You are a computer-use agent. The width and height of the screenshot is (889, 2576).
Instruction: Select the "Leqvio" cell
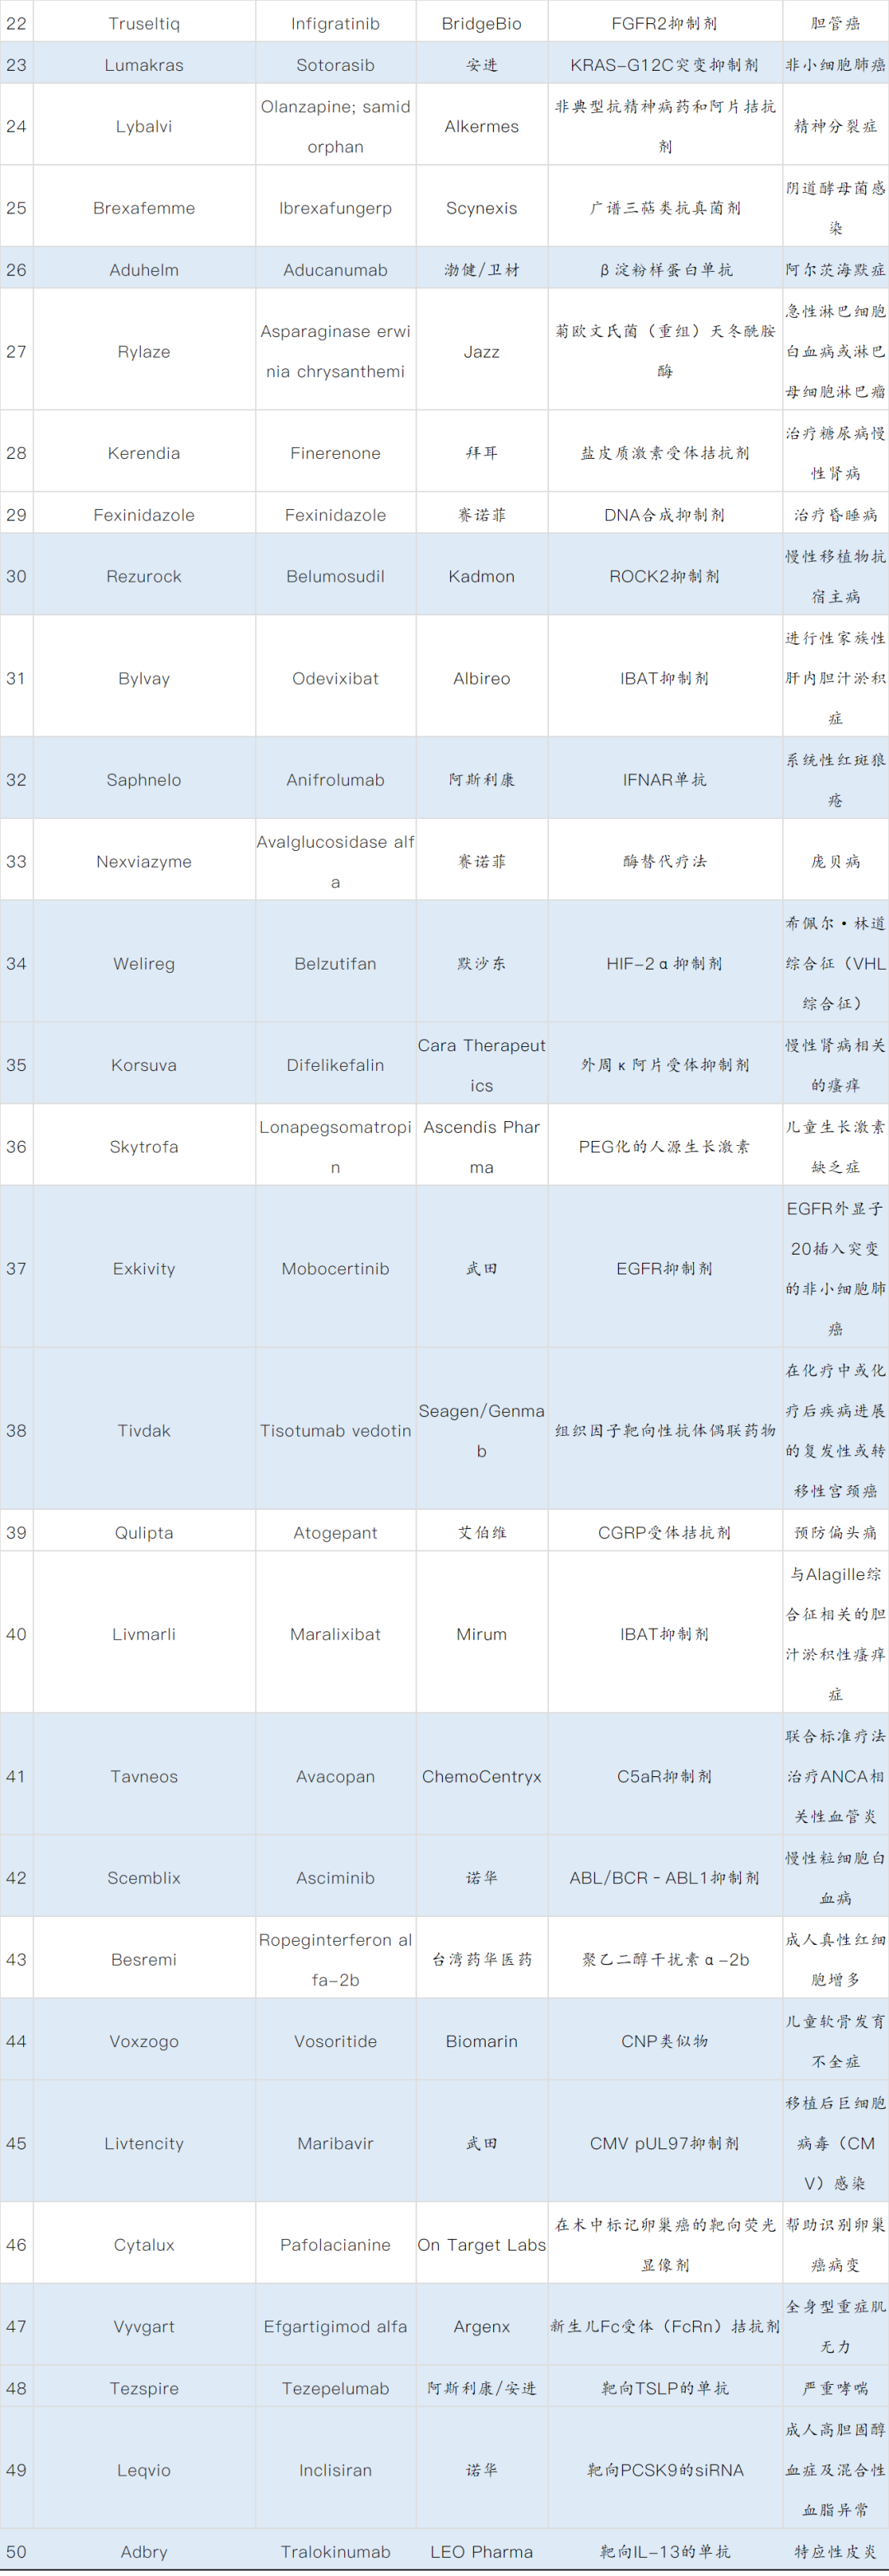tap(144, 2470)
